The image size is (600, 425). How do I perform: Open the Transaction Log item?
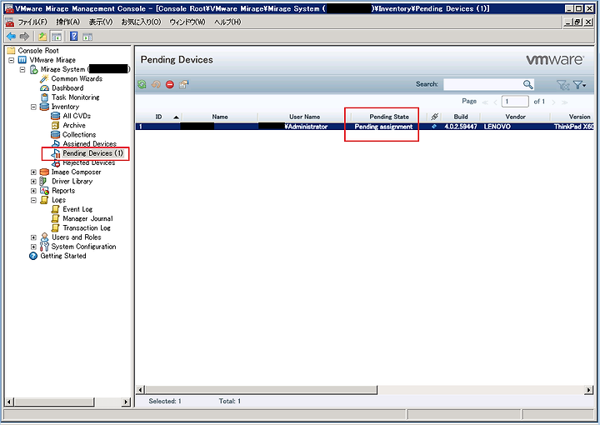pyautogui.click(x=87, y=228)
